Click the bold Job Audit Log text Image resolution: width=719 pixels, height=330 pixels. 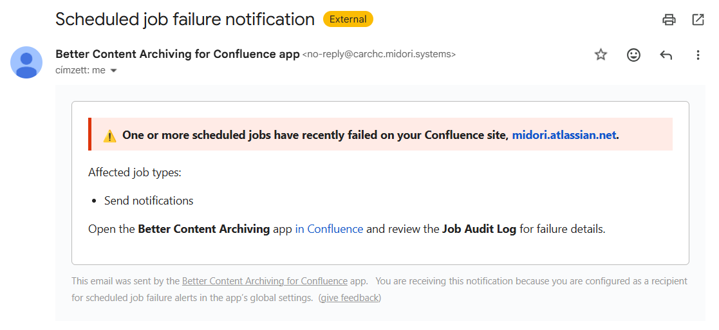(479, 229)
